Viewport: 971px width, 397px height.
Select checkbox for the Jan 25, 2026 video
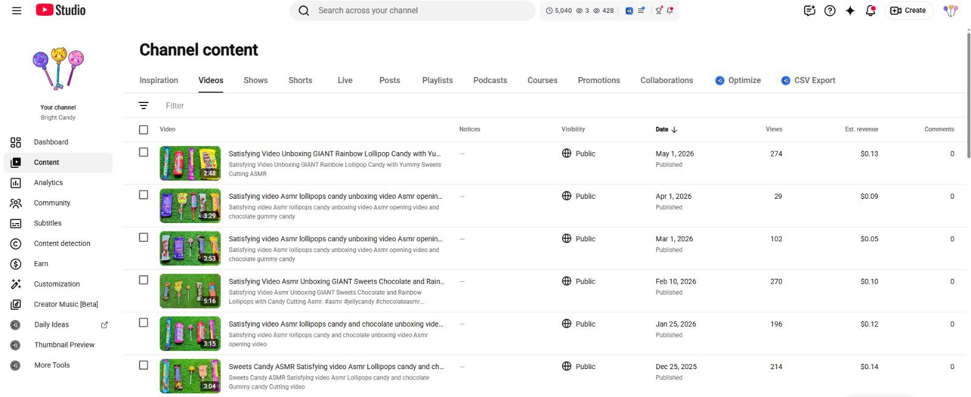coord(144,322)
